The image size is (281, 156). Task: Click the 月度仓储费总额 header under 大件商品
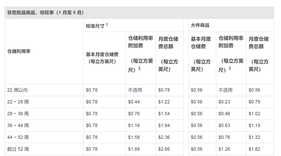click(x=258, y=54)
